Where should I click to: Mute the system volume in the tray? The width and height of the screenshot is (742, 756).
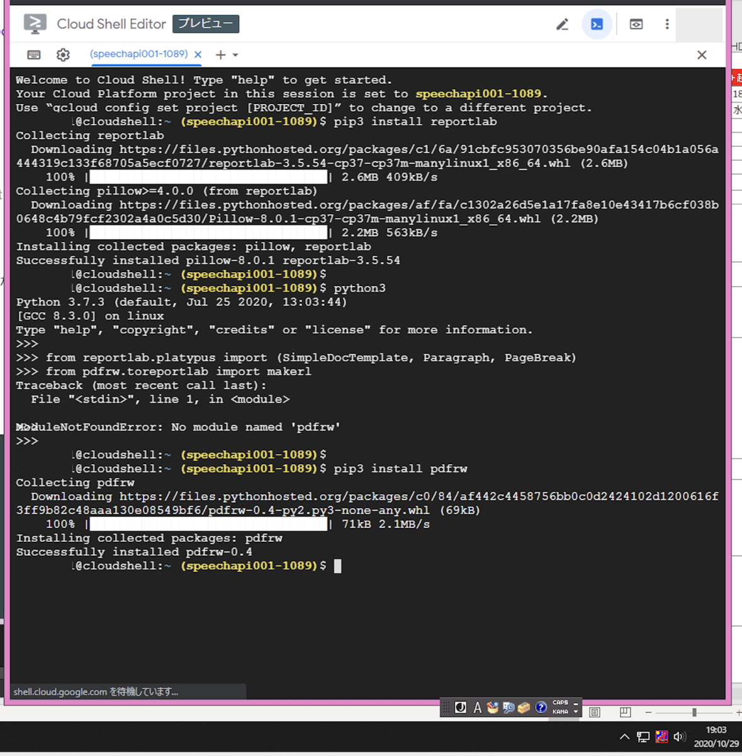680,736
